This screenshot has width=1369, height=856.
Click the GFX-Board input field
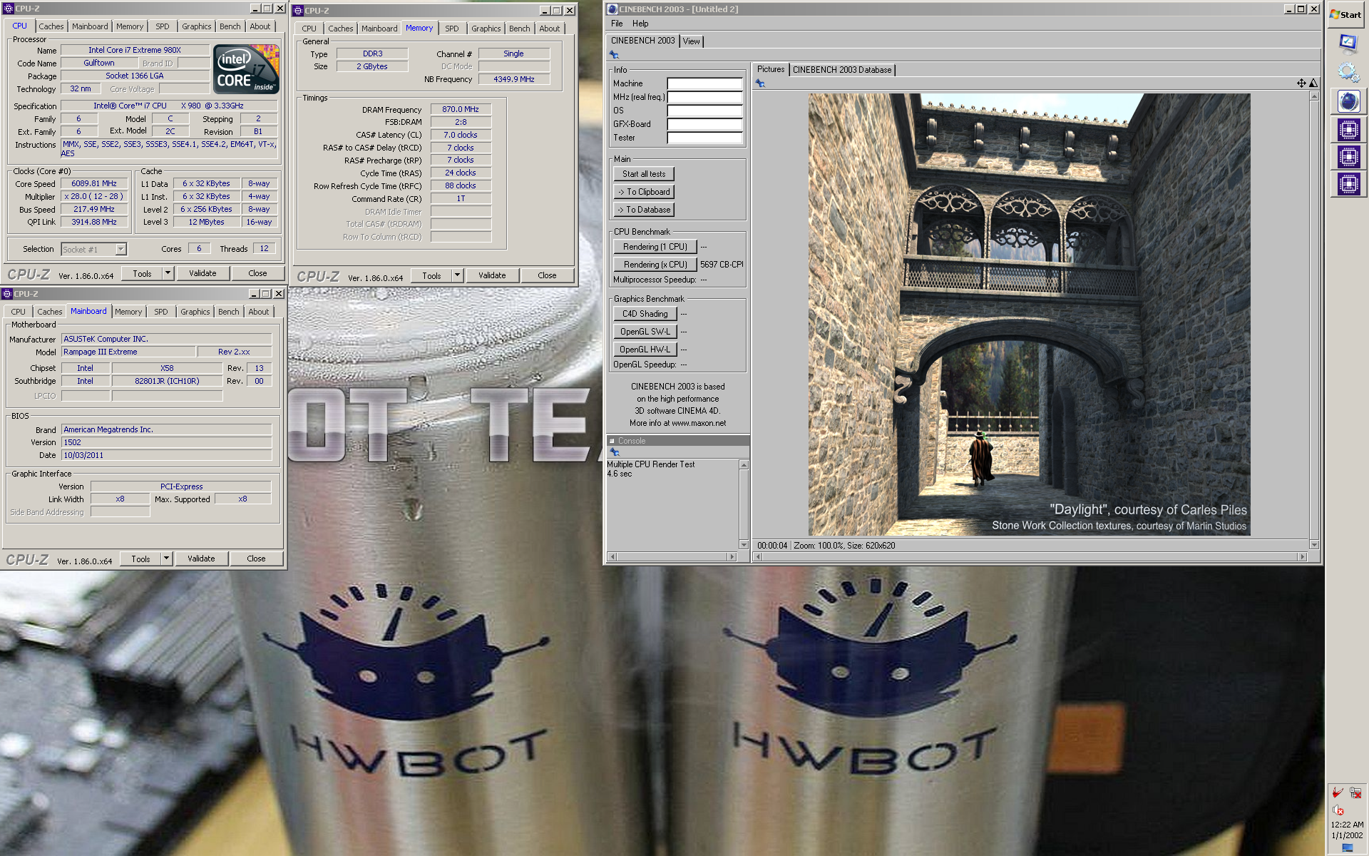tap(704, 124)
